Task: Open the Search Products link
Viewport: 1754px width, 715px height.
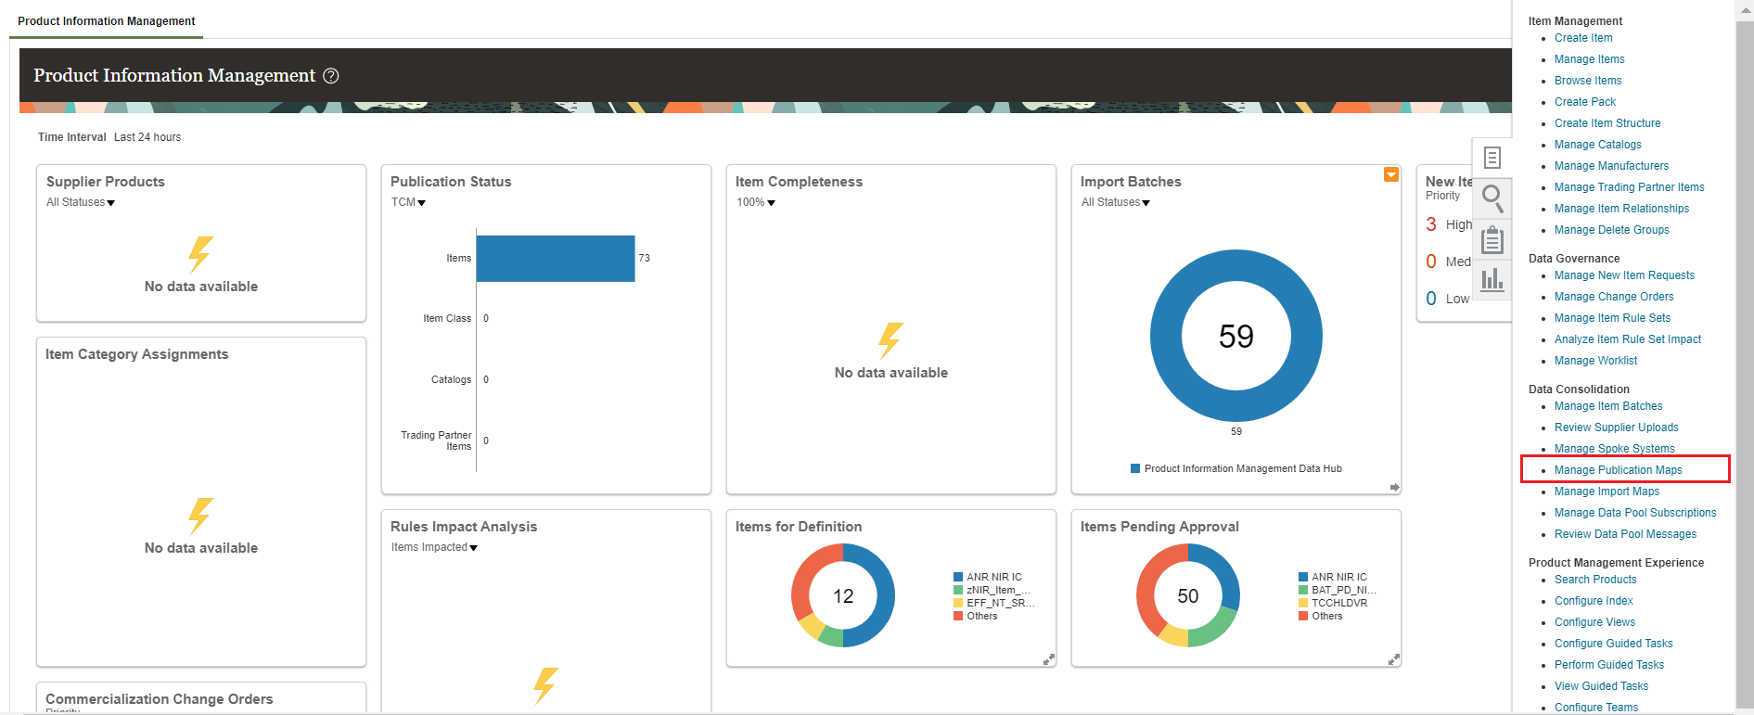Action: (x=1595, y=580)
